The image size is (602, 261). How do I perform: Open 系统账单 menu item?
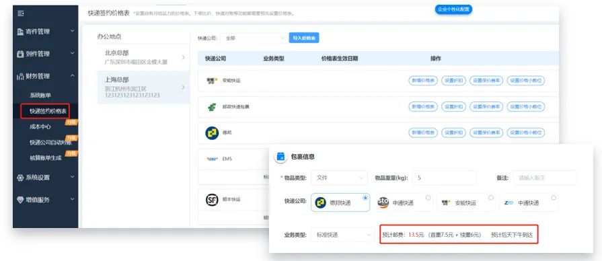tap(40, 95)
